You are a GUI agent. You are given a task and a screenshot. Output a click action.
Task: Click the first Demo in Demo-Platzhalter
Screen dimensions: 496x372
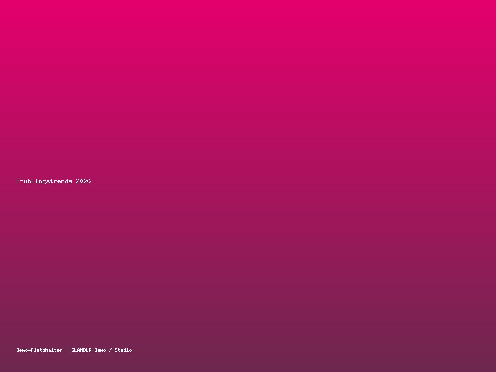[22, 350]
